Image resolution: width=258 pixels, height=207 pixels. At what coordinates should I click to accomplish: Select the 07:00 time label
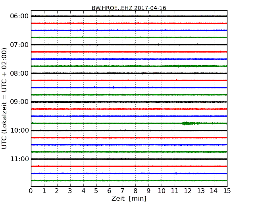(19, 45)
